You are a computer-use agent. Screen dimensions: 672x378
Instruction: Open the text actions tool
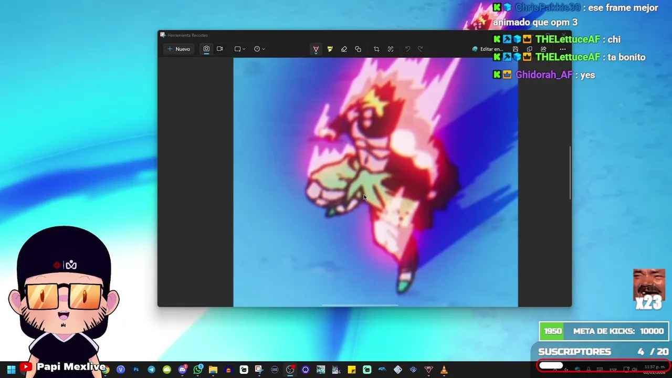(391, 49)
